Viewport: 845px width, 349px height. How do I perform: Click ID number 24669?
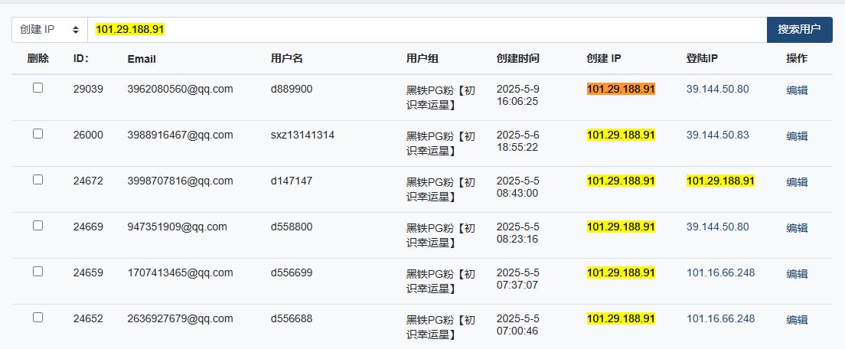(x=88, y=227)
